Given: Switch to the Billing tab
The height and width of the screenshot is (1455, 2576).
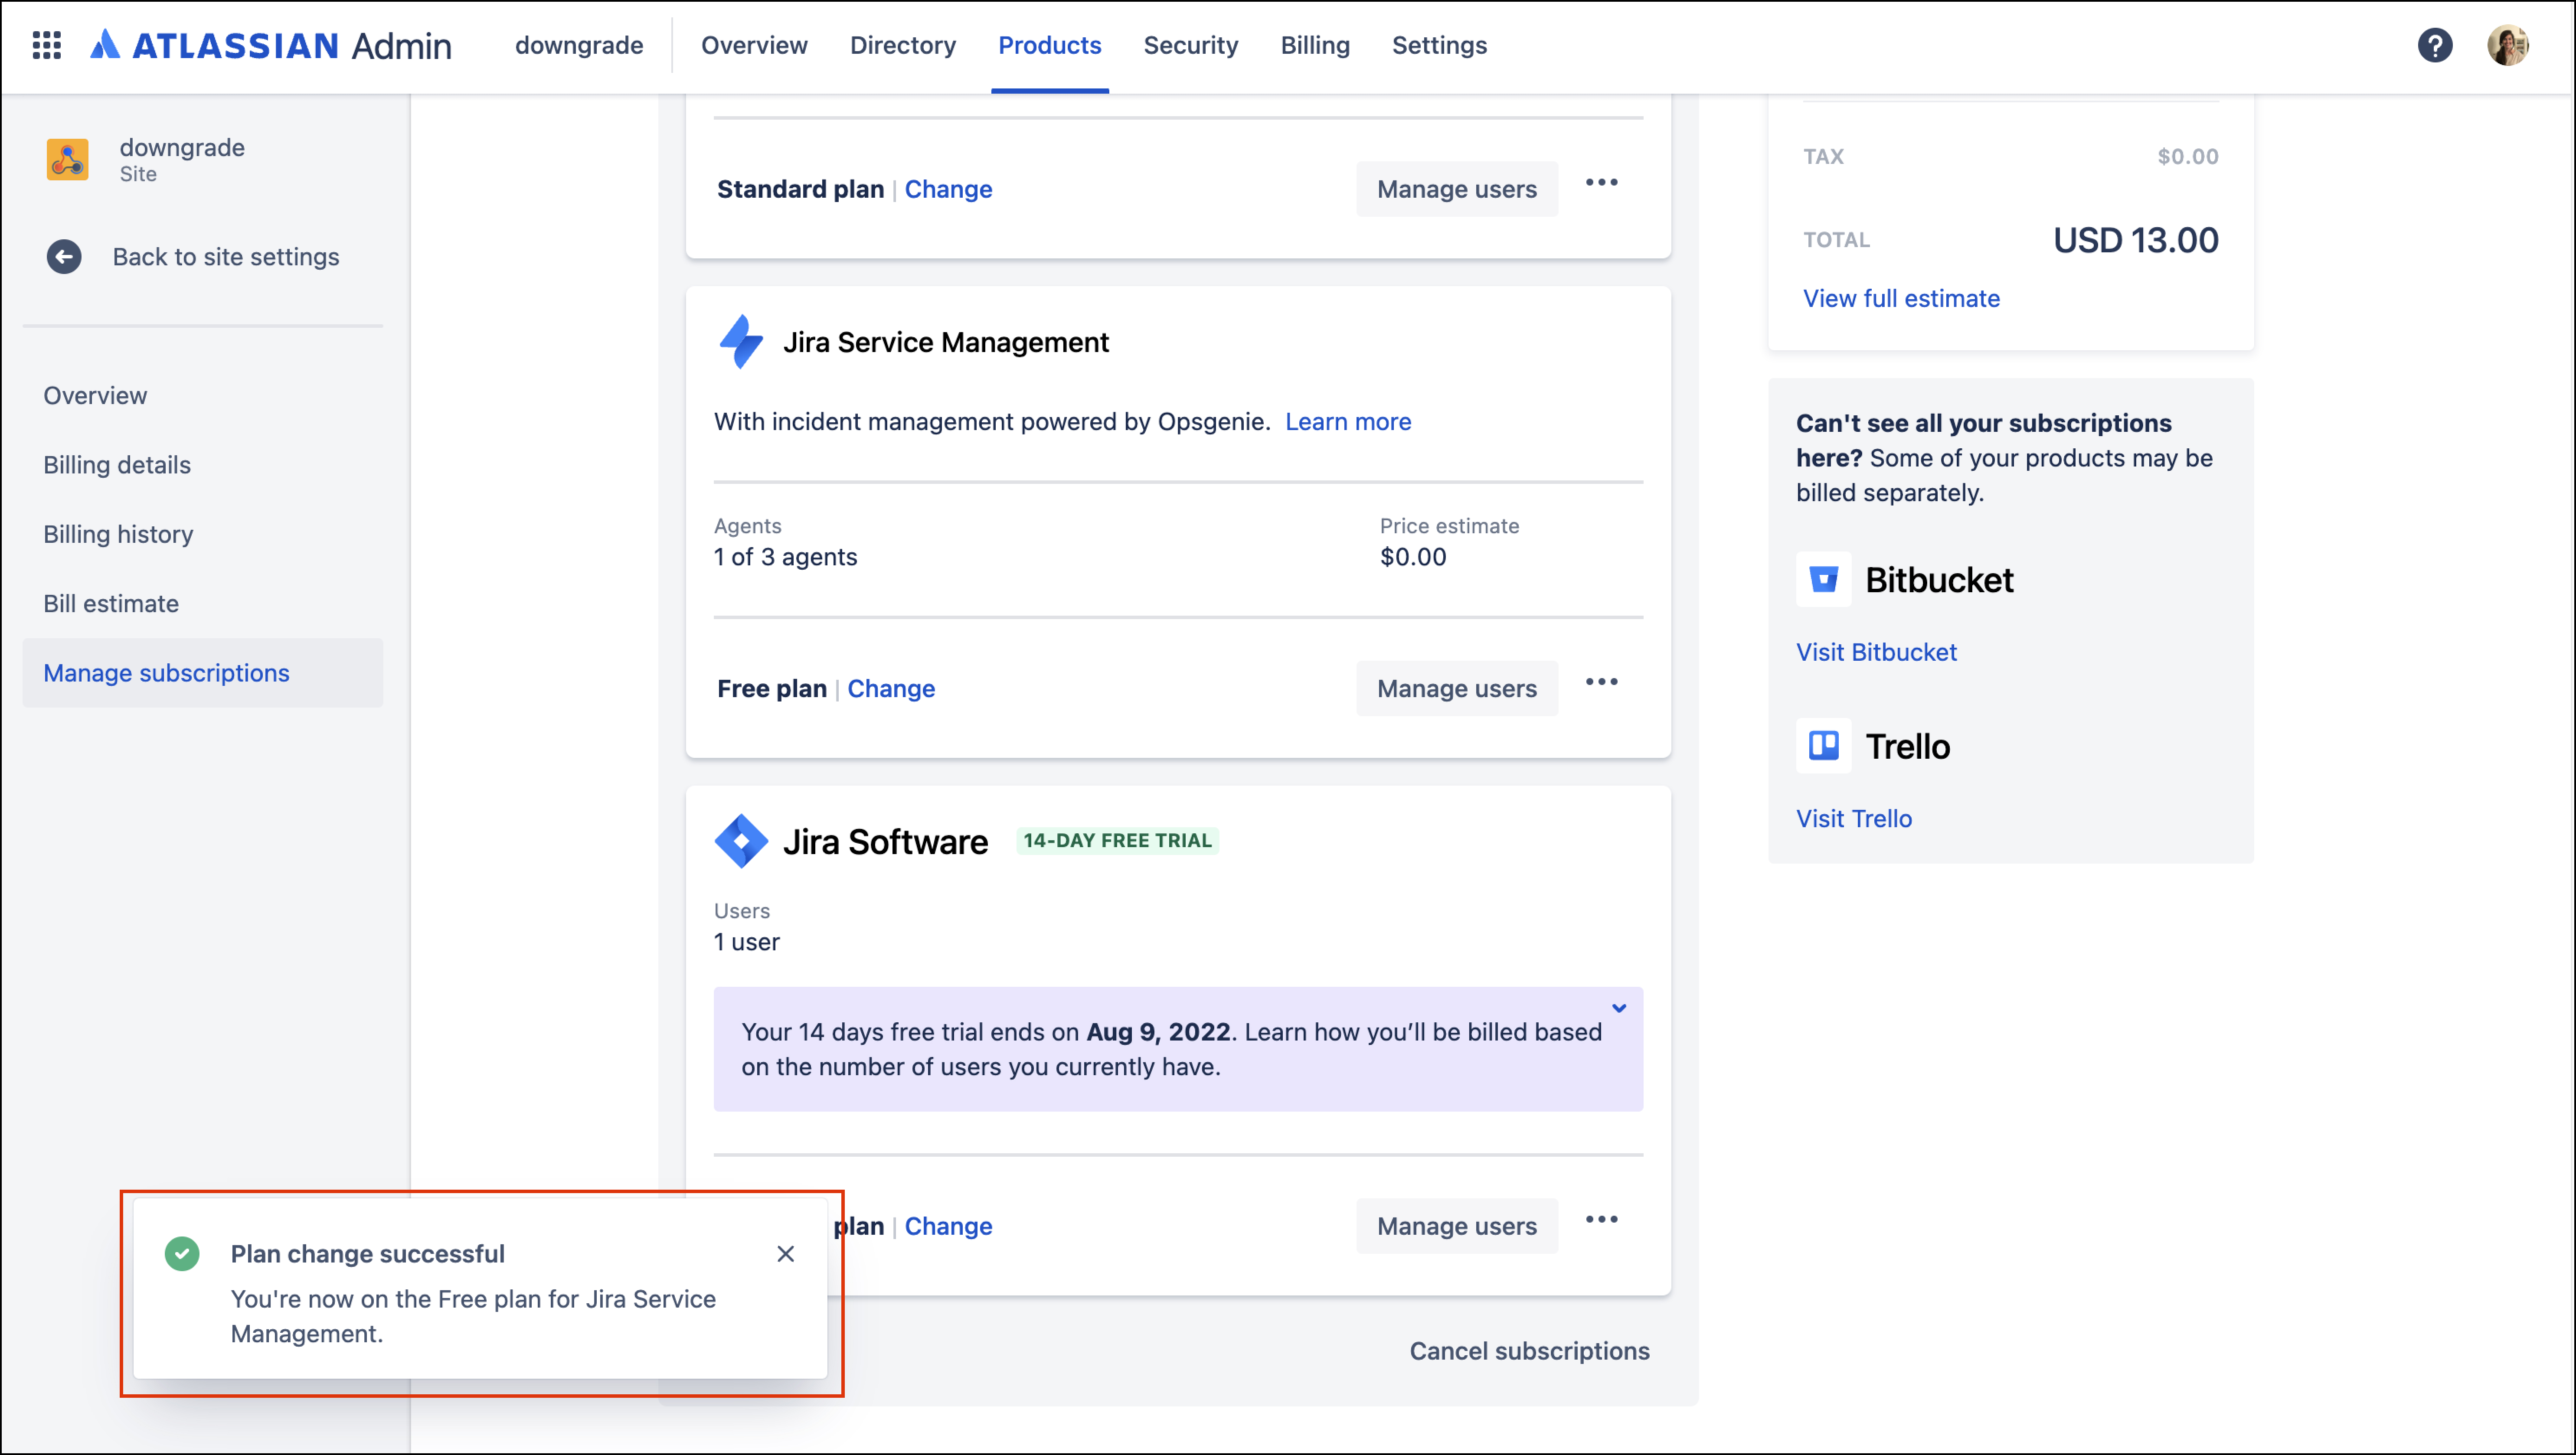Looking at the screenshot, I should point(1315,45).
